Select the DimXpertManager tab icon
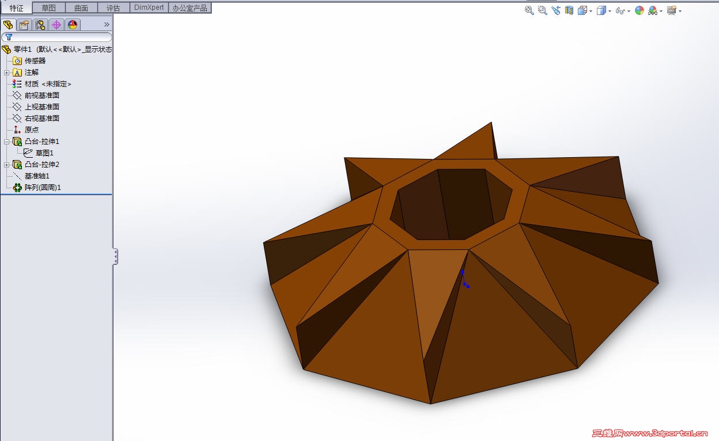 (x=56, y=24)
